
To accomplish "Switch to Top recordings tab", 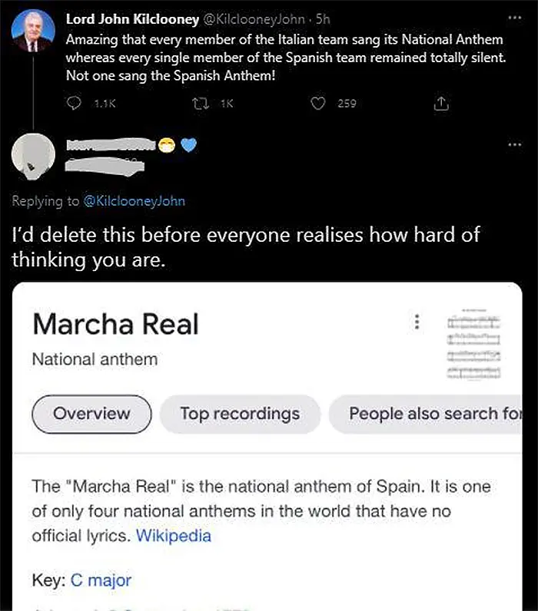I will pyautogui.click(x=240, y=414).
